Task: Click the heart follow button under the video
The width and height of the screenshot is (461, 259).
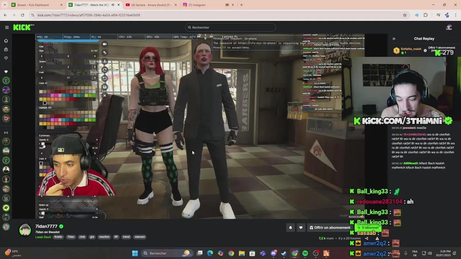Action: point(301,227)
